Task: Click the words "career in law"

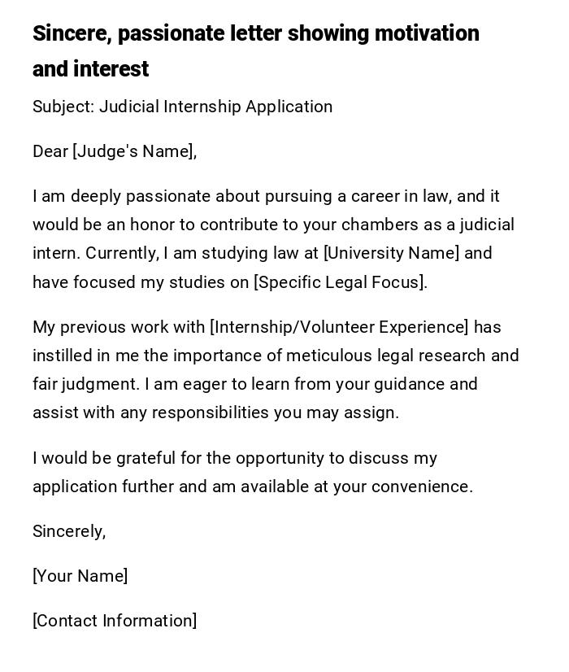Action: point(397,196)
